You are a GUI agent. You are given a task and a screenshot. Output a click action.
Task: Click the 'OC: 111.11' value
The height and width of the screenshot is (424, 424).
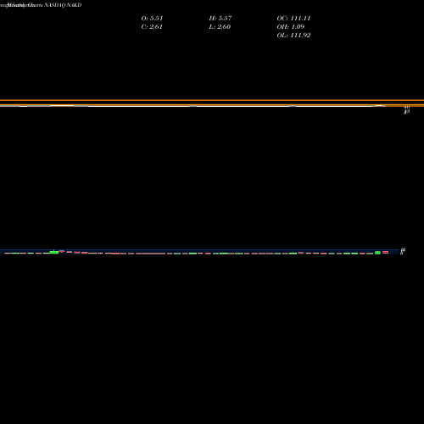point(293,19)
